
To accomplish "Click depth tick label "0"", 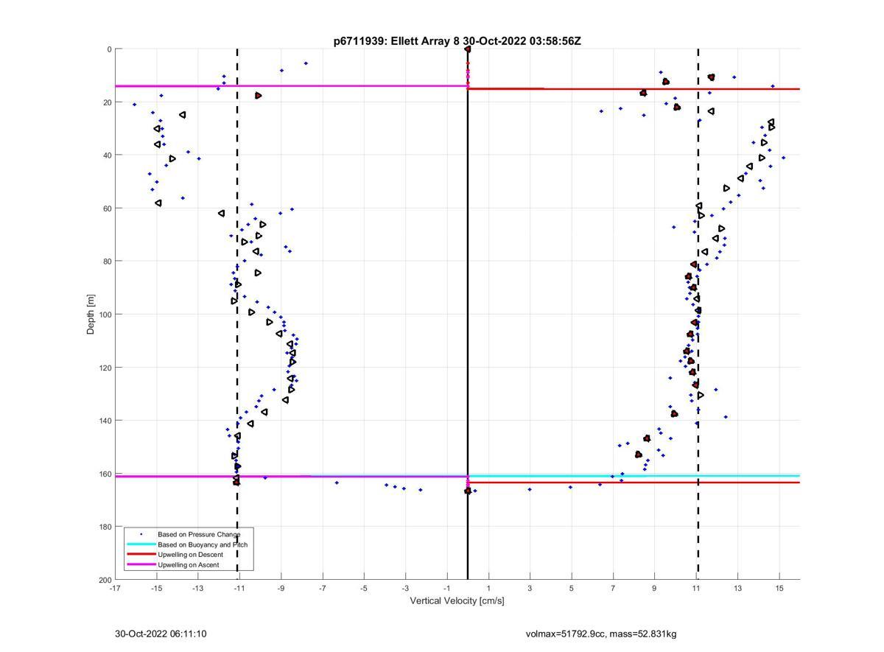I will (x=109, y=49).
